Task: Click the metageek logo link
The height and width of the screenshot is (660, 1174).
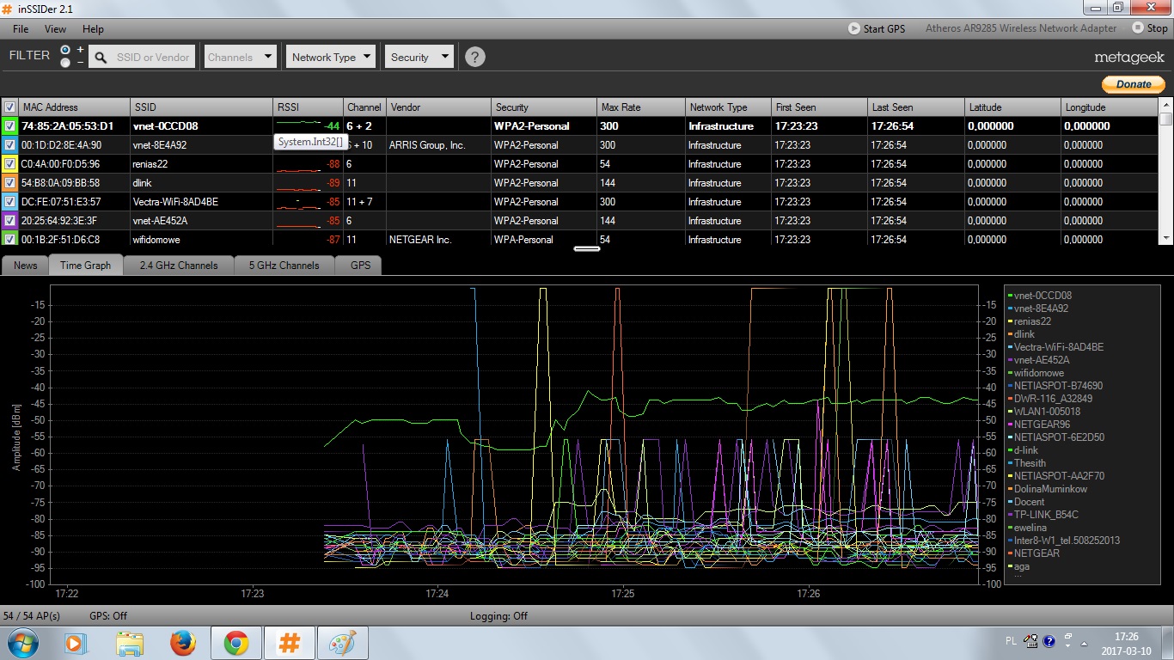Action: point(1129,58)
